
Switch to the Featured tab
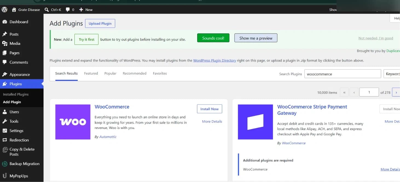(91, 74)
